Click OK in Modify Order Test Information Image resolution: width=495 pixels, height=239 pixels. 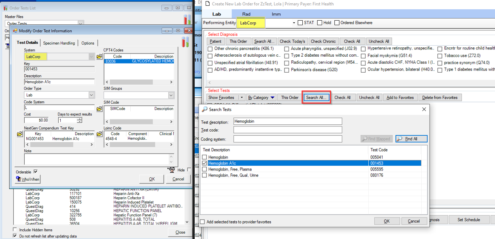[x=152, y=179]
